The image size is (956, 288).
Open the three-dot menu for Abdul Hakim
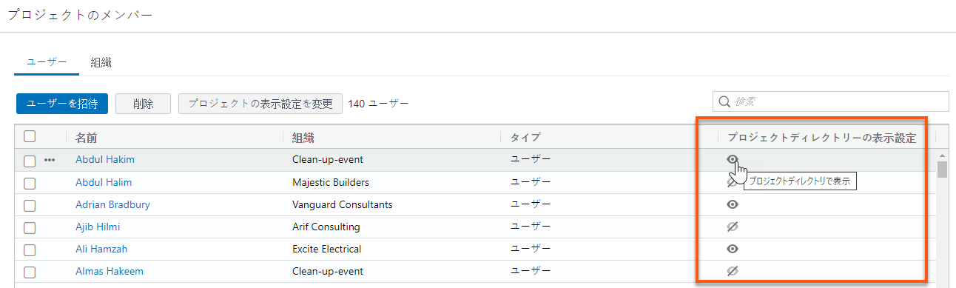click(50, 160)
